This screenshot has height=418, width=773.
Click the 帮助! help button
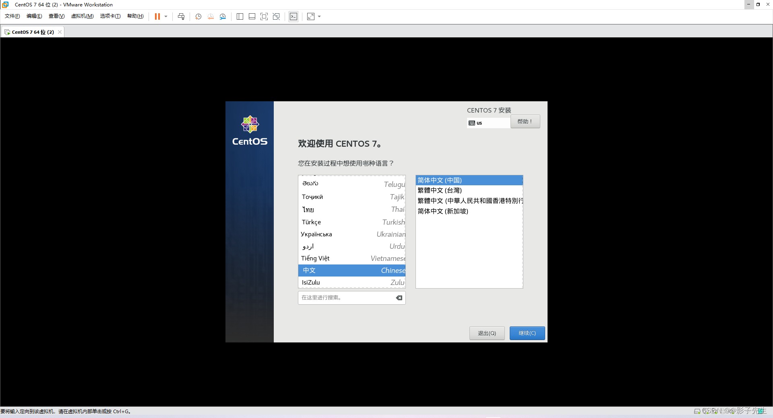tap(525, 121)
